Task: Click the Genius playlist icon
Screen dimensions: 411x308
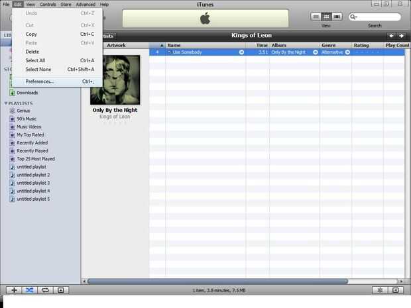Action: [12, 111]
